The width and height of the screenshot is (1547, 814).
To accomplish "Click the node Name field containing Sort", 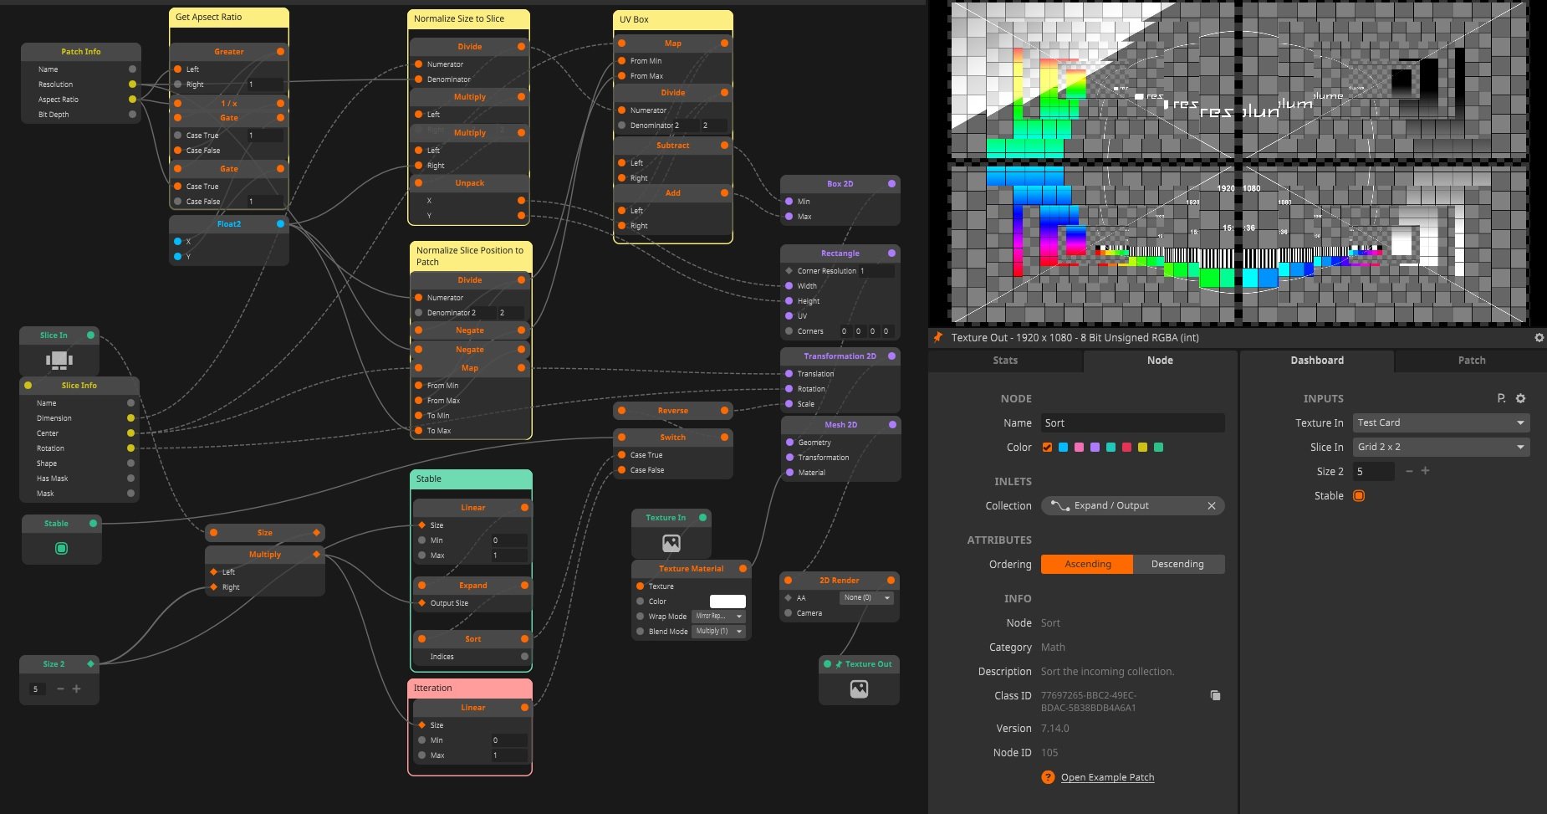I will 1132,422.
